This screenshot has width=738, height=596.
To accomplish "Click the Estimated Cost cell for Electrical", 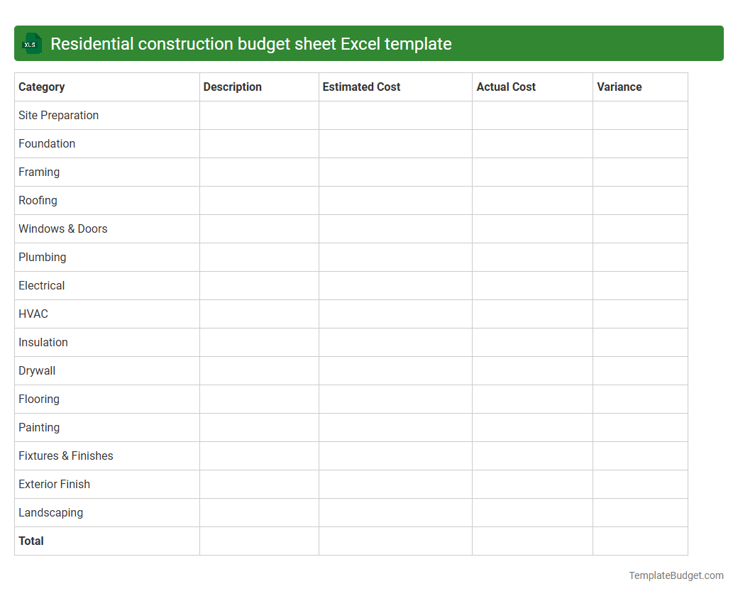I will (x=395, y=285).
